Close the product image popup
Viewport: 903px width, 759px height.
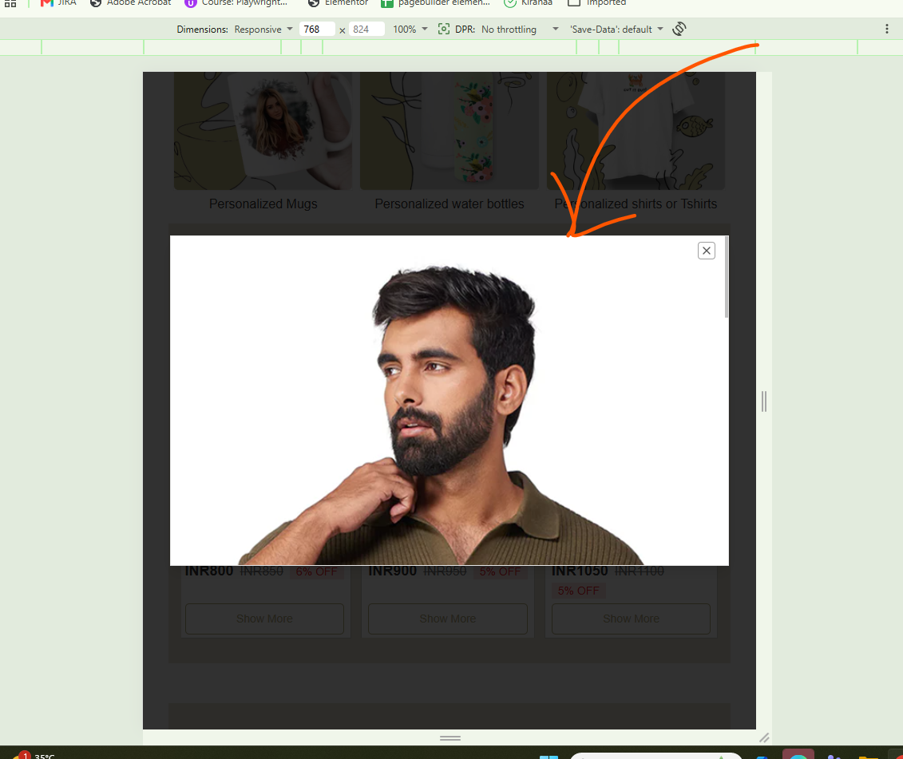pyautogui.click(x=706, y=251)
